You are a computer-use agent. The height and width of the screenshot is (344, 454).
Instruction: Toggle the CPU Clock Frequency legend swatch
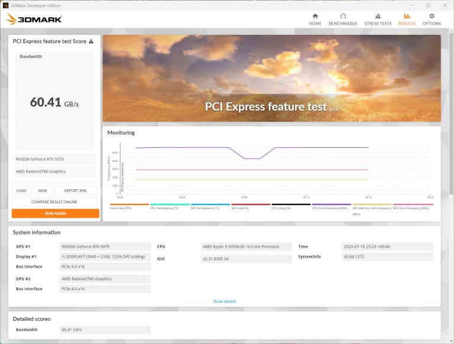(x=332, y=205)
